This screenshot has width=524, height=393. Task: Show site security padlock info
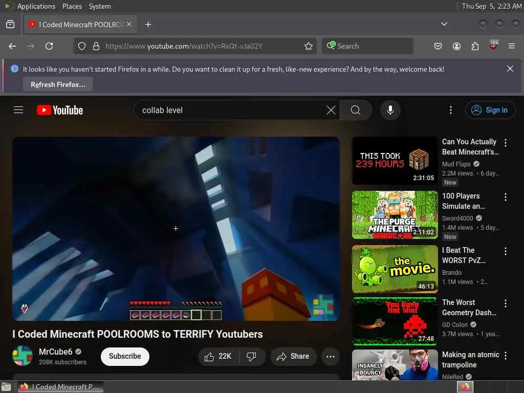pos(96,46)
